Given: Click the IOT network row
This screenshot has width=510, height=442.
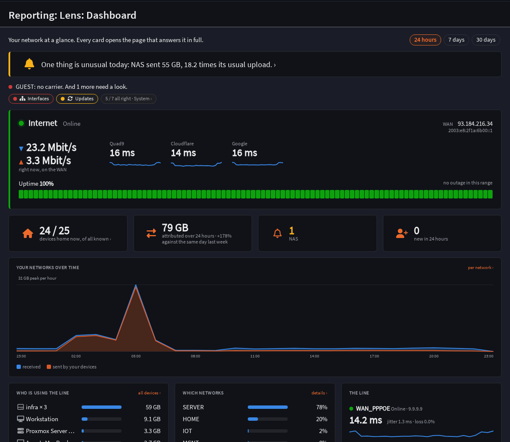Looking at the screenshot, I should point(255,431).
